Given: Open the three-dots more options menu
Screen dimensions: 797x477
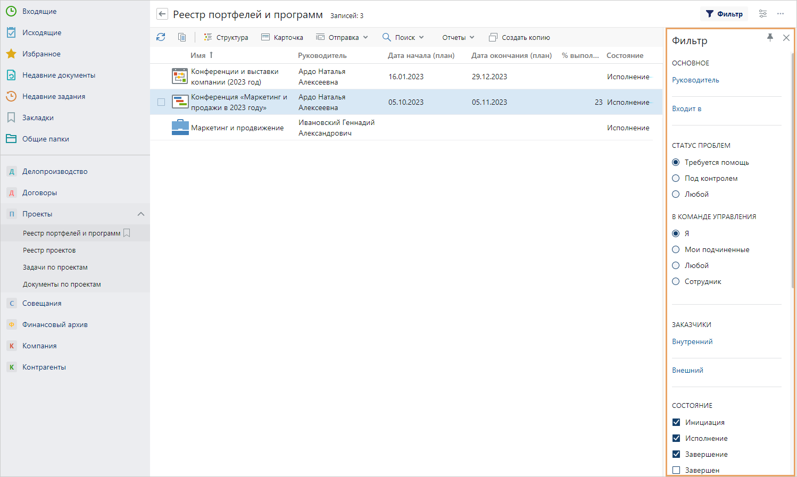Looking at the screenshot, I should click(x=781, y=14).
